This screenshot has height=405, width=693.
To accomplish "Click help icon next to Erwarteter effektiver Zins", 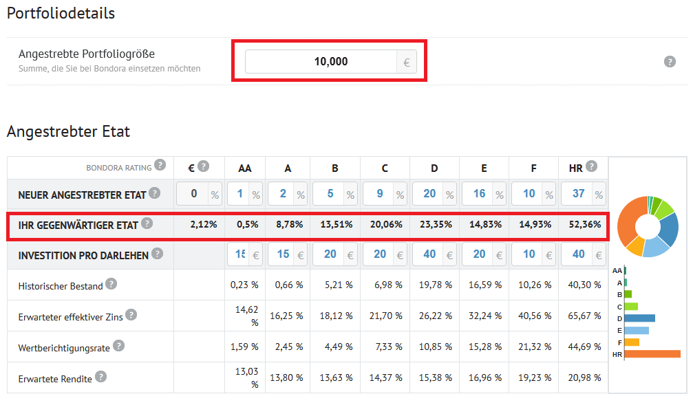I will point(131,315).
